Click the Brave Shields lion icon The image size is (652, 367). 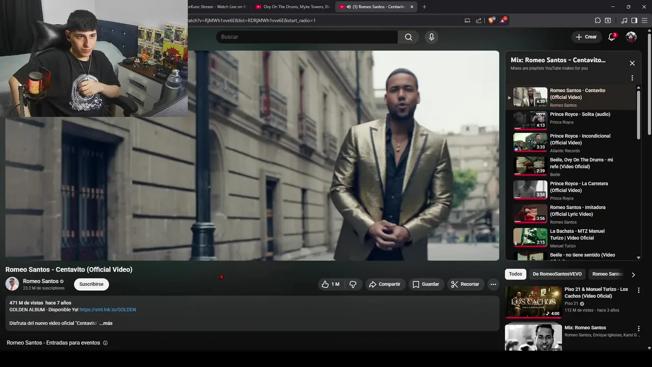491,20
